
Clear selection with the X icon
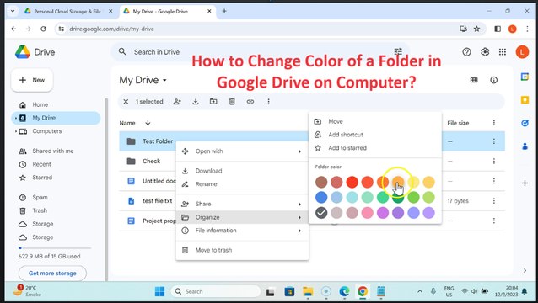pos(126,102)
